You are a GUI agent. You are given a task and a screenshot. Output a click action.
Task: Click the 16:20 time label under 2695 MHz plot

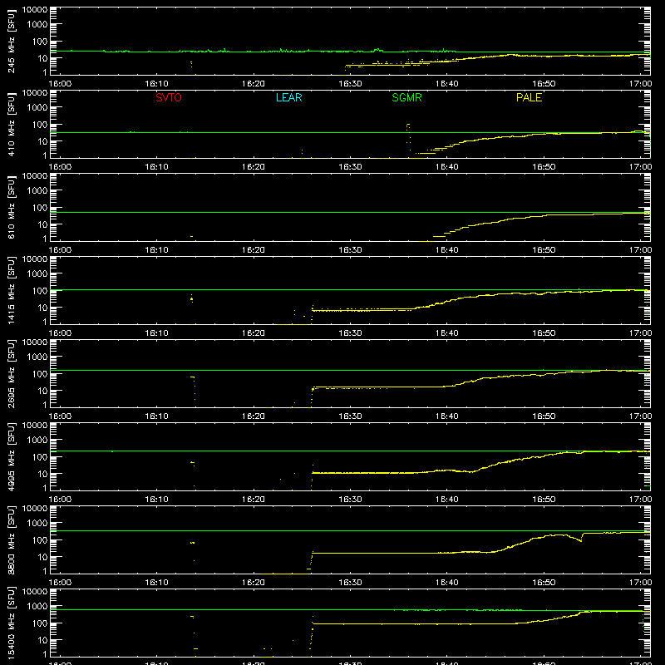254,416
